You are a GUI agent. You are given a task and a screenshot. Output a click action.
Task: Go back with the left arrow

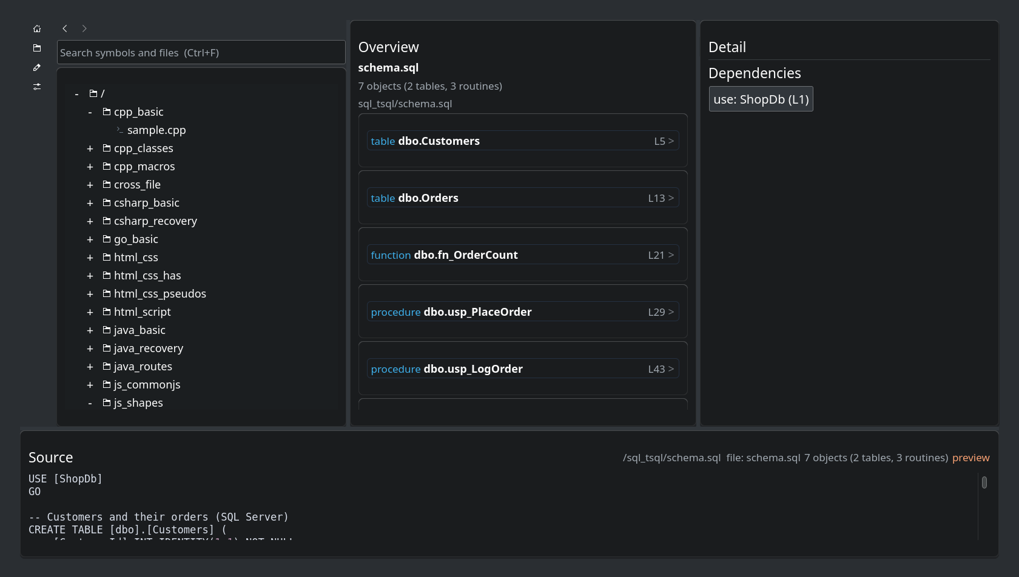pos(65,28)
